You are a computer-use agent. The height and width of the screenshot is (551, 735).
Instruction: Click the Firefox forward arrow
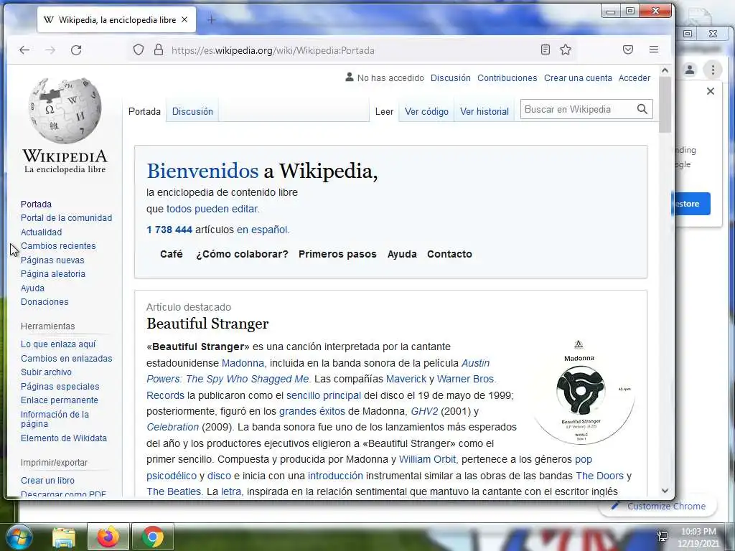[x=50, y=50]
